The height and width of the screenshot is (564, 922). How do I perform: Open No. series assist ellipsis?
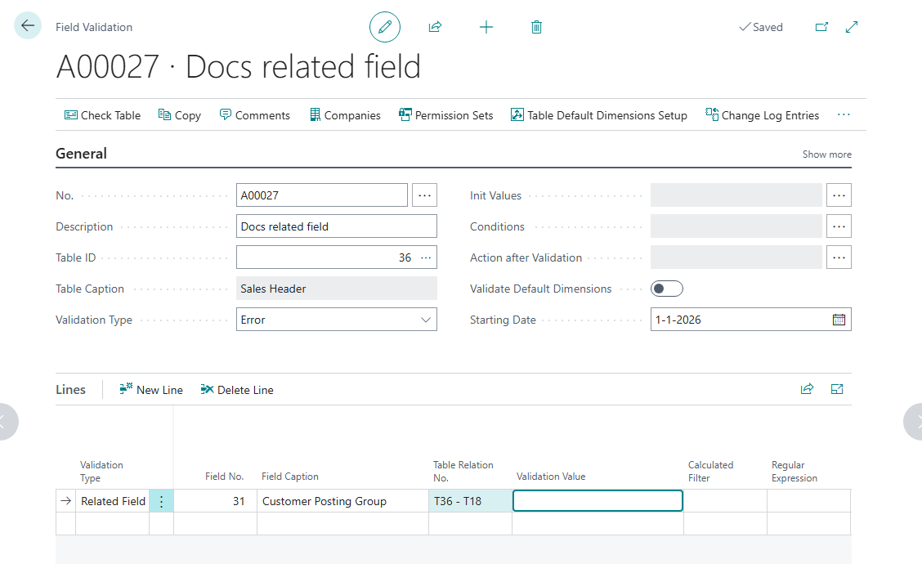pos(424,195)
